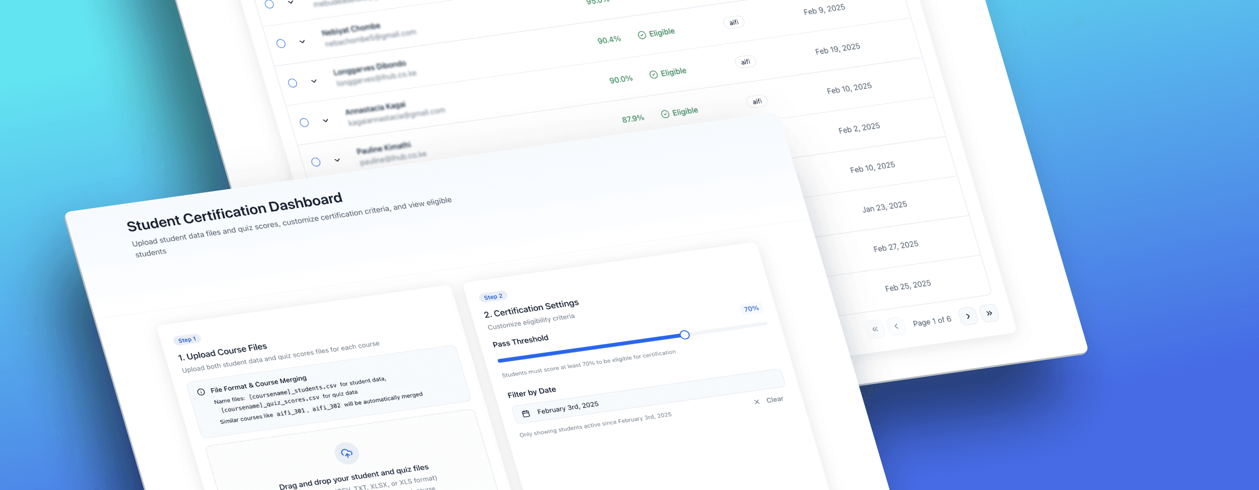Click the aifi course badge in the 90.4% row
The image size is (1259, 490).
tap(734, 23)
